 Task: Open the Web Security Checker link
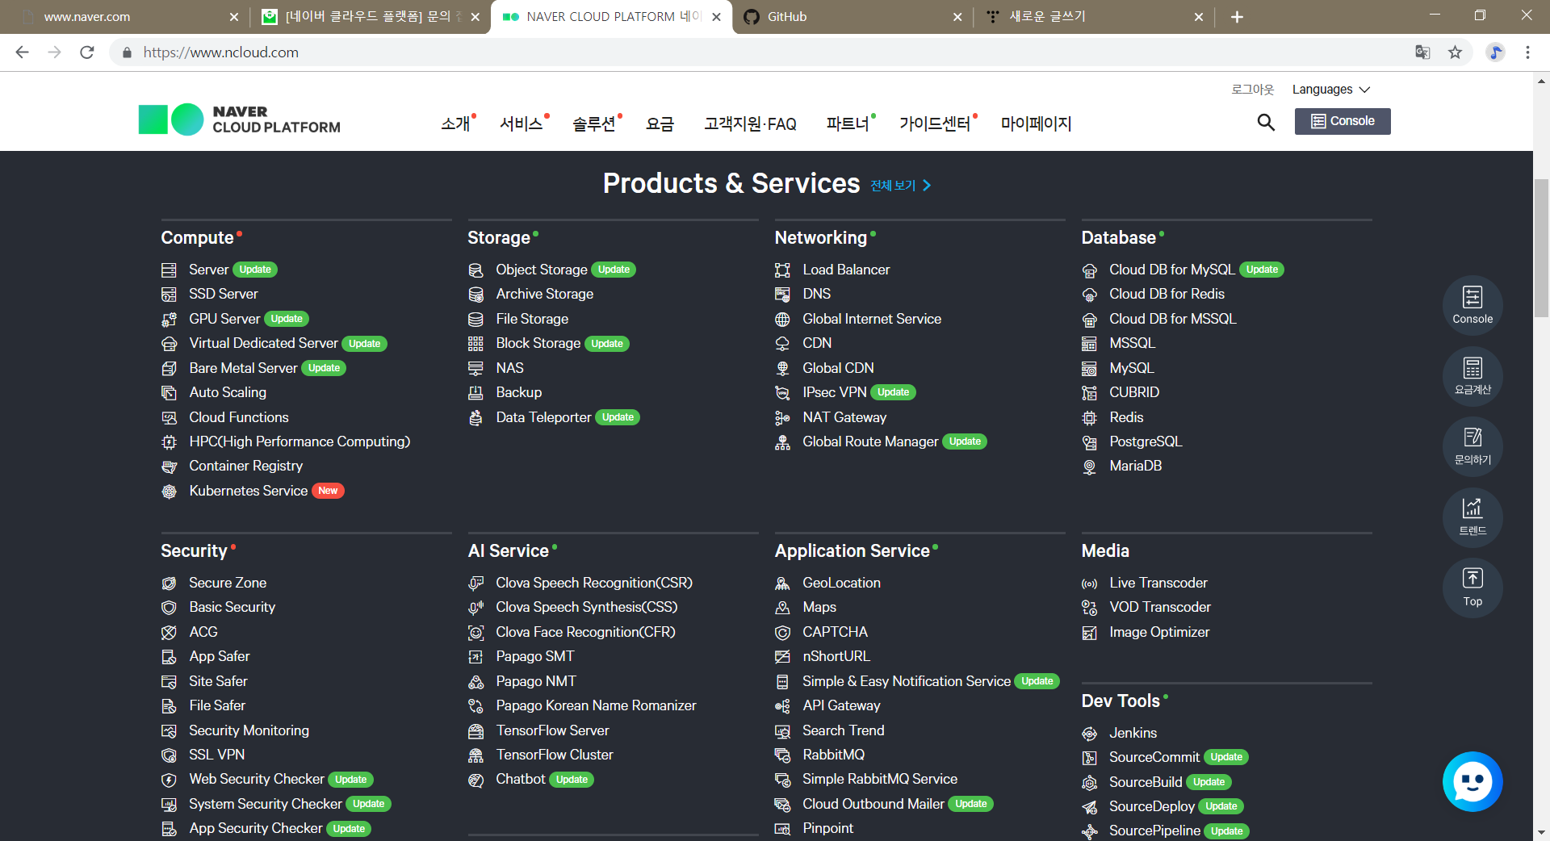click(257, 779)
